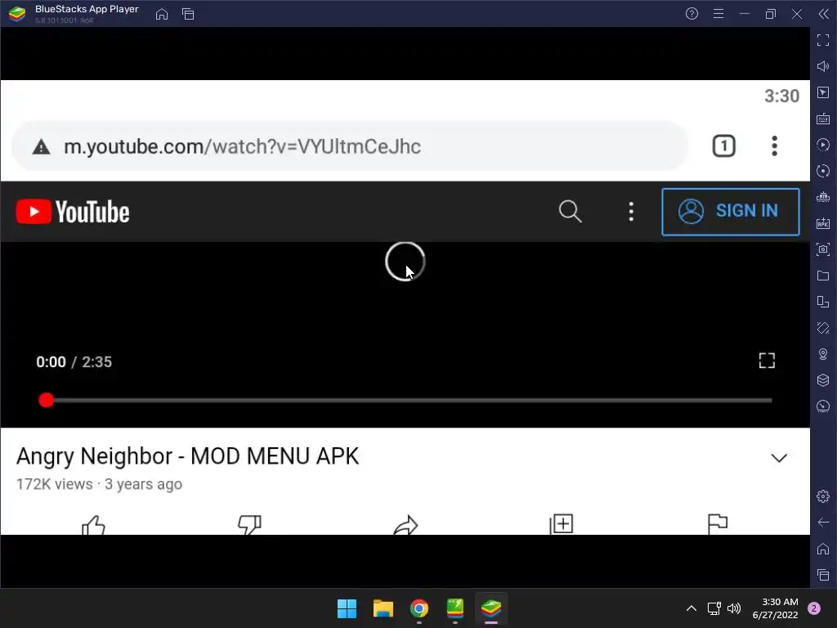Open multi-instance manager layers icon in sidebar
The height and width of the screenshot is (628, 837).
(x=823, y=380)
